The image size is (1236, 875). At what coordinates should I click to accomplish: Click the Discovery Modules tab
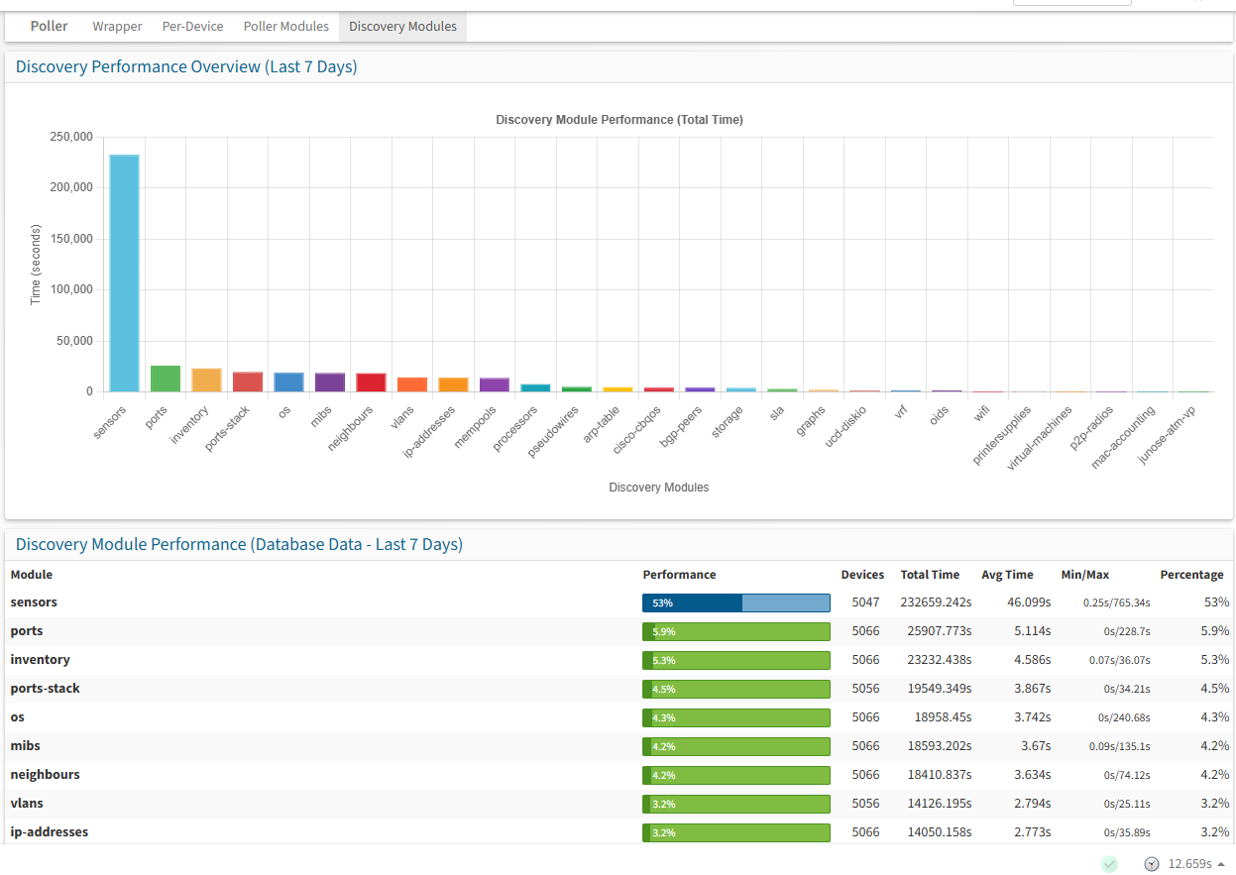(402, 27)
